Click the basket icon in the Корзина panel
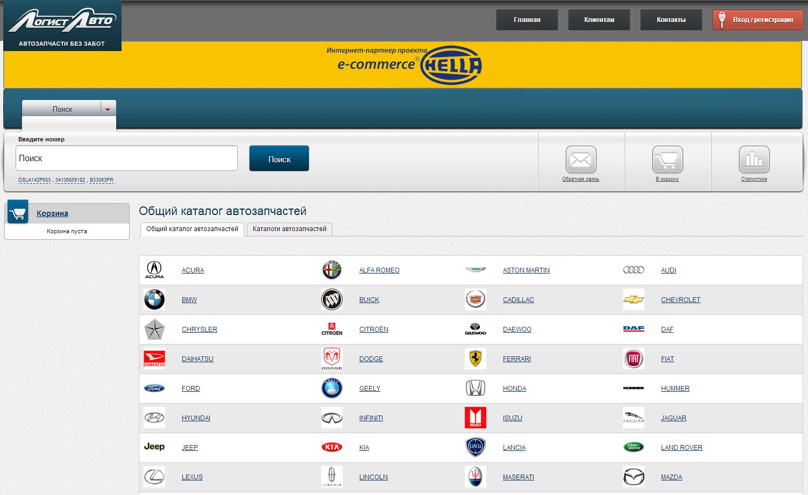The height and width of the screenshot is (495, 808). coord(18,213)
